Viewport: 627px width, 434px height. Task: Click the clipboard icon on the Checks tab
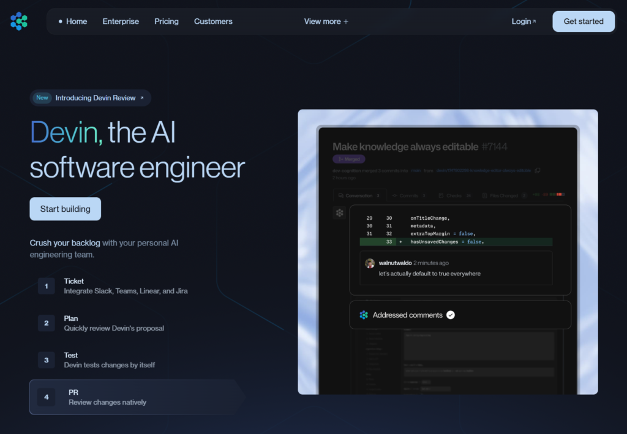440,195
